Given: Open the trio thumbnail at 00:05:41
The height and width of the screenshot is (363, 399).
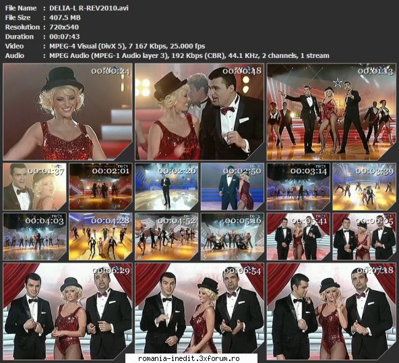Looking at the screenshot, I should (298, 237).
